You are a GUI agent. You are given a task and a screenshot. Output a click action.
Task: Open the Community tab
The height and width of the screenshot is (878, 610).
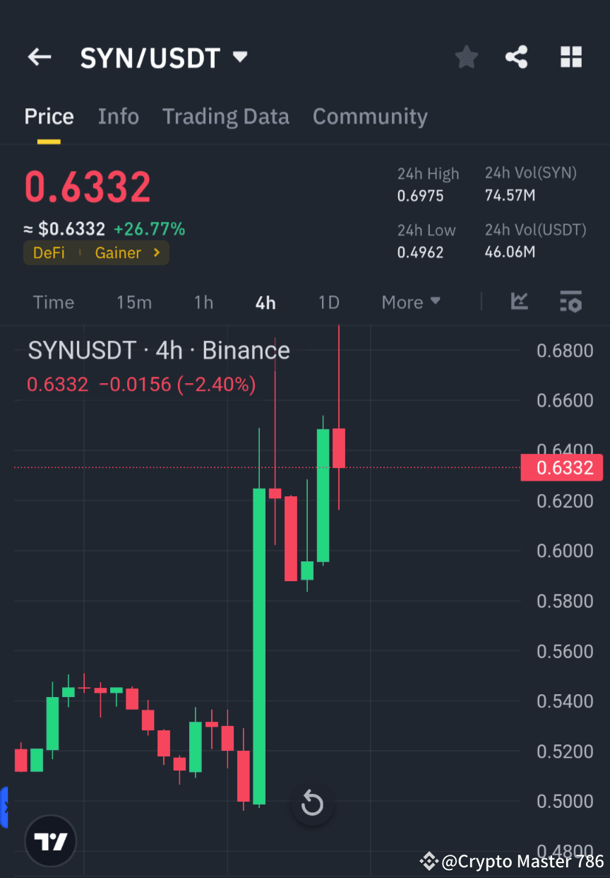pyautogui.click(x=370, y=116)
